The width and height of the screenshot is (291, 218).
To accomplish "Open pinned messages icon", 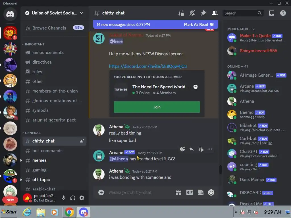I will (203, 13).
